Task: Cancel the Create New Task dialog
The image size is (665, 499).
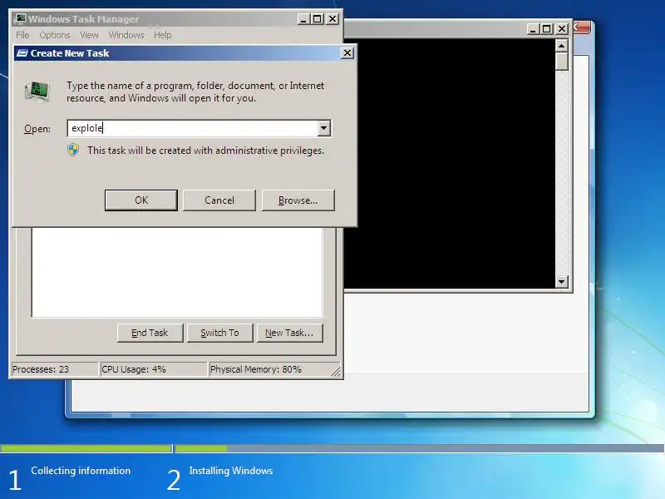Action: (x=219, y=200)
